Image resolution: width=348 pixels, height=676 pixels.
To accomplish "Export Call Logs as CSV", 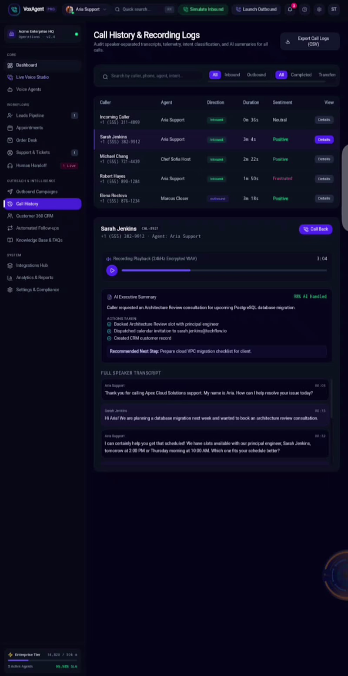I will tap(310, 41).
